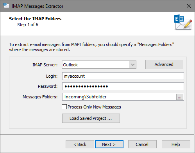Click the Messages Folders: label
Viewport: 195px width, 153px height.
pos(40,97)
